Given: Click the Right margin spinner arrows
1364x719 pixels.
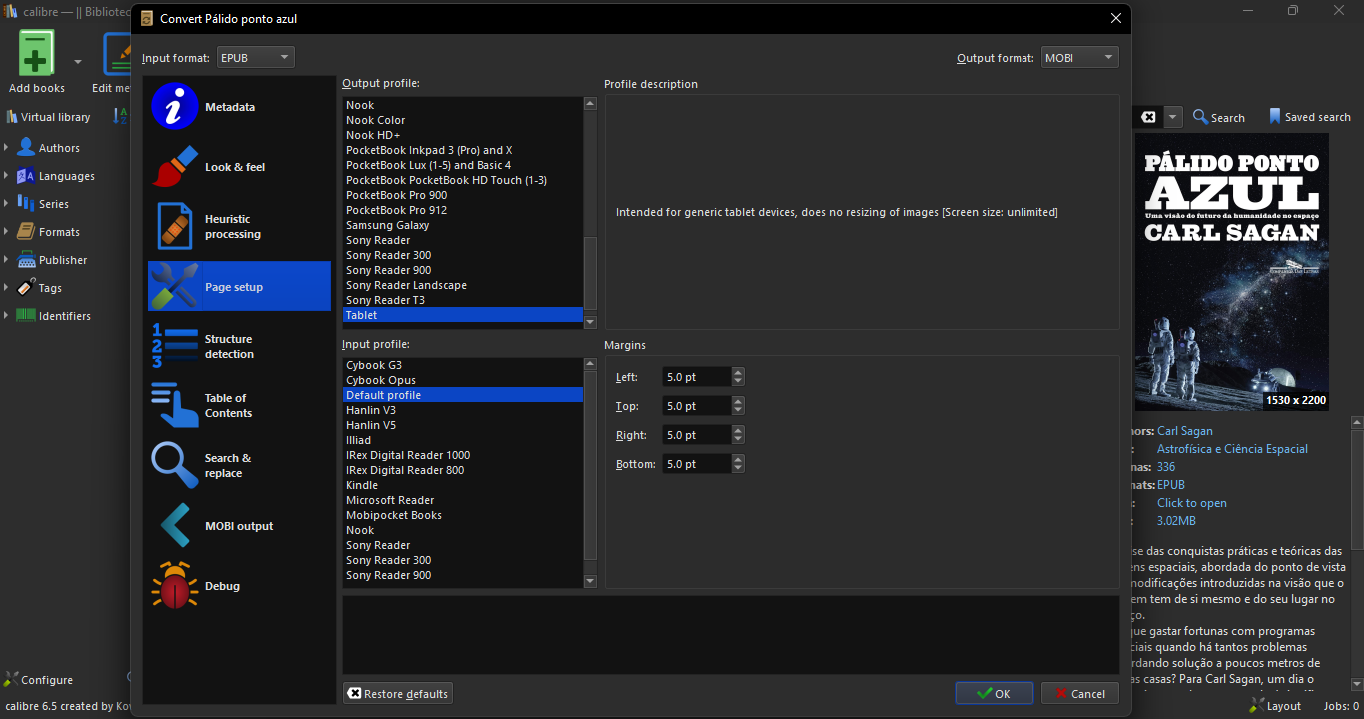Looking at the screenshot, I should [x=738, y=435].
